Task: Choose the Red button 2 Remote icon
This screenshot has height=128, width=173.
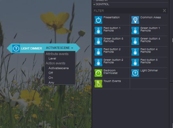Action: tap(98, 52)
